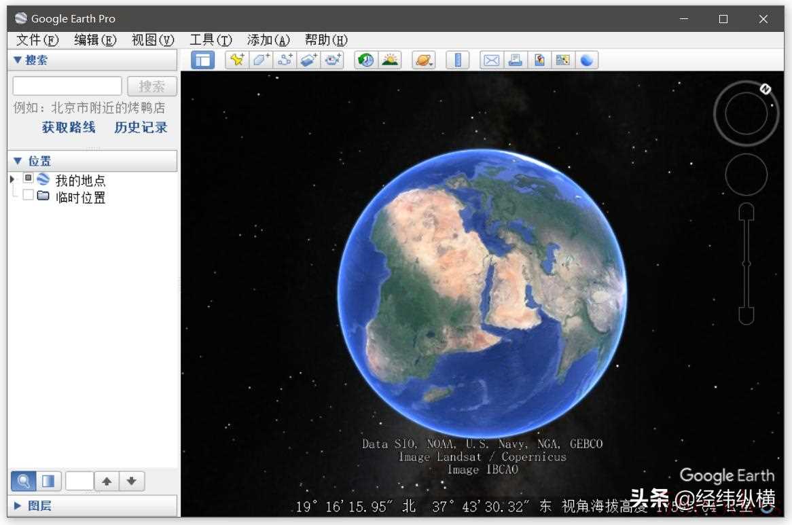Image resolution: width=792 pixels, height=525 pixels.
Task: Add a new placemark with pushpin icon
Action: pos(237,60)
